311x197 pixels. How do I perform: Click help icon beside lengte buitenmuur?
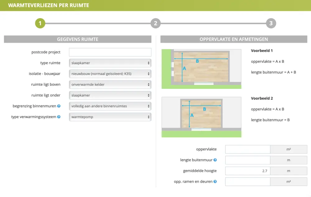[x=215, y=160]
